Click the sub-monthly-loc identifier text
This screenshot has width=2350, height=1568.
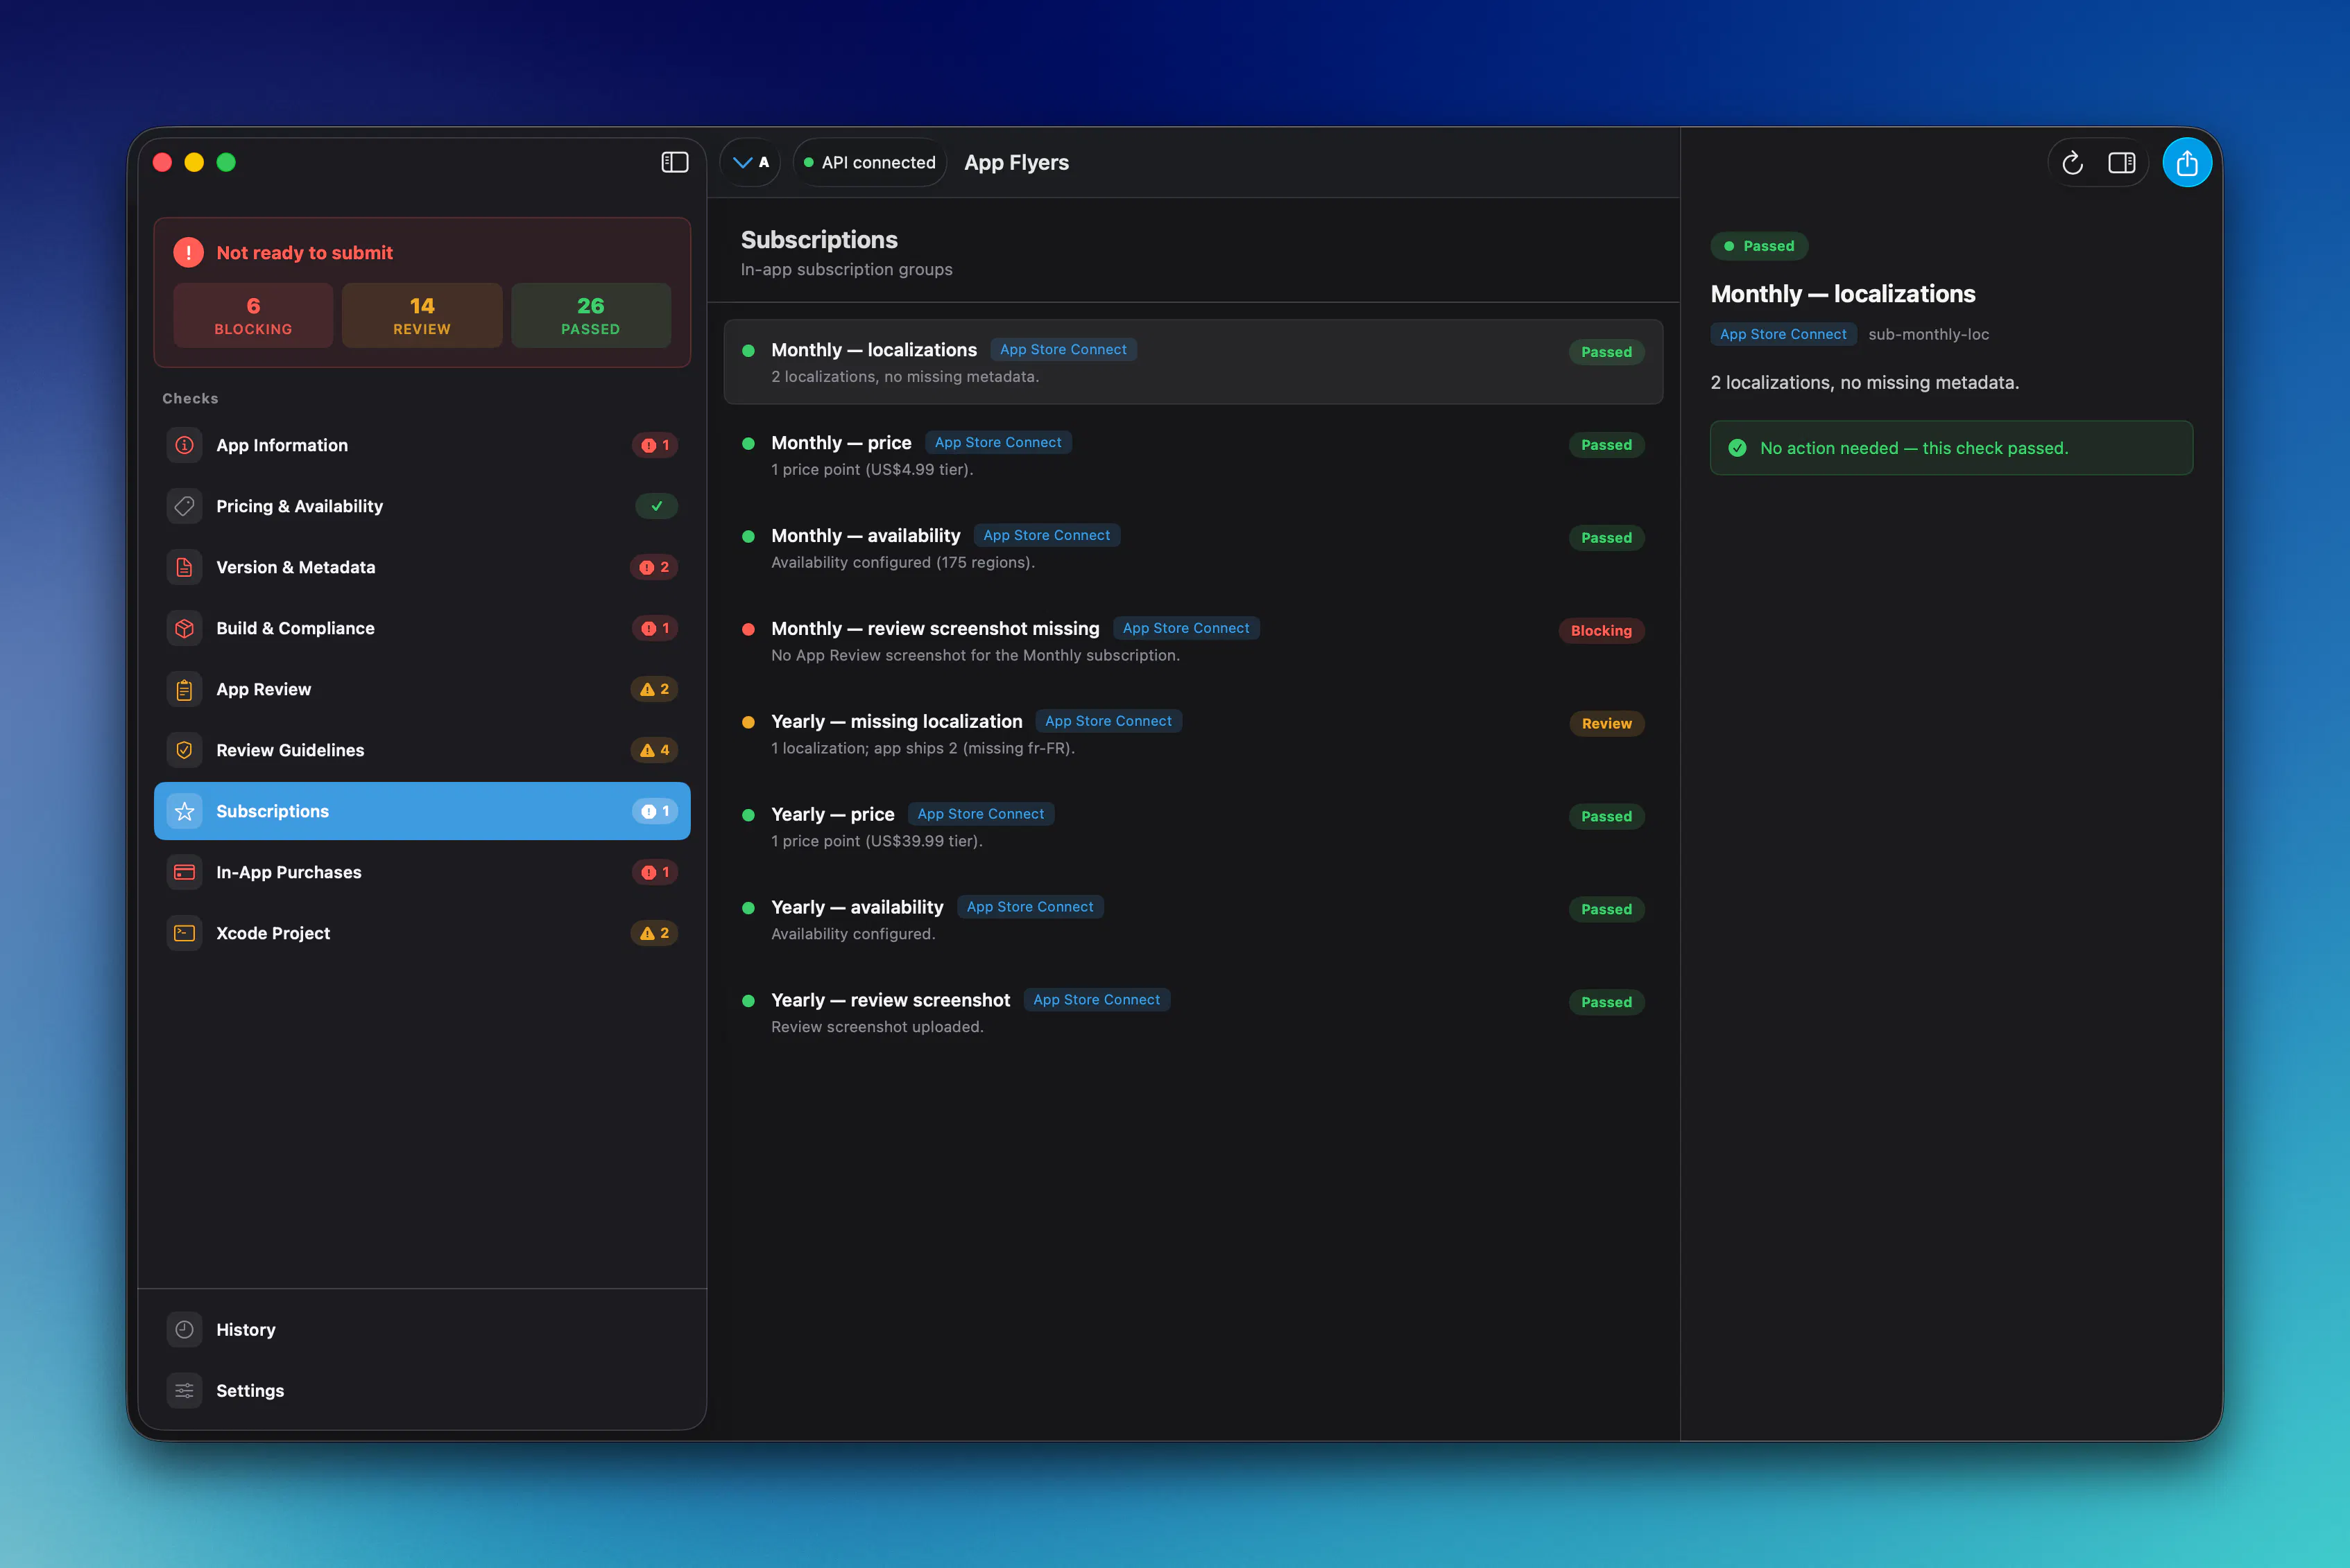(x=1928, y=334)
